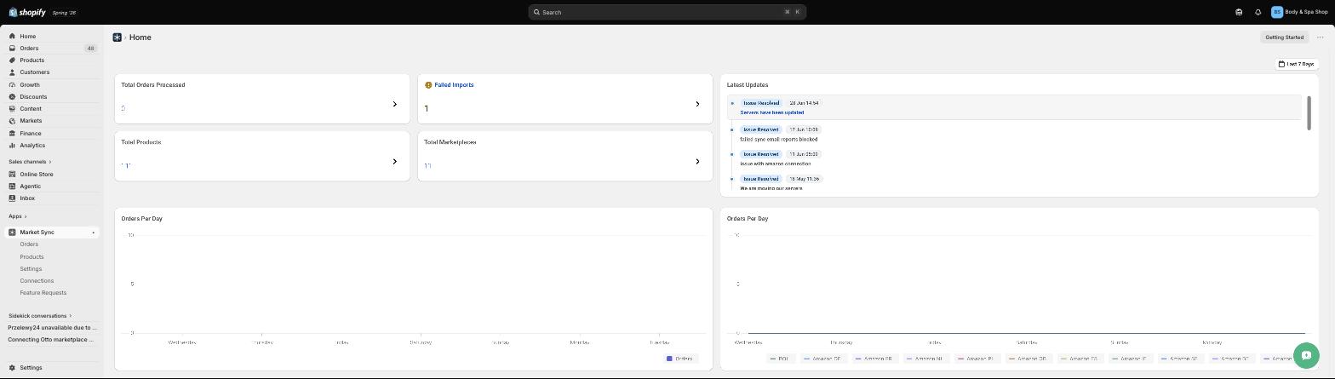Click the issue with amazon connection update
The width and height of the screenshot is (1335, 379).
(x=776, y=164)
